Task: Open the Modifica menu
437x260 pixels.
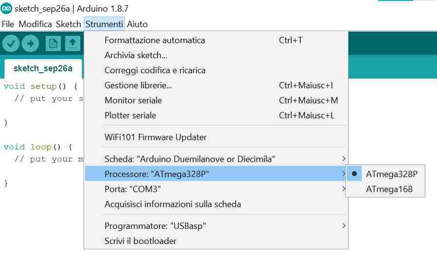Action: coord(35,24)
